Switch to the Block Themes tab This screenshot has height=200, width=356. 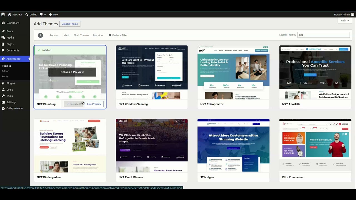click(81, 35)
